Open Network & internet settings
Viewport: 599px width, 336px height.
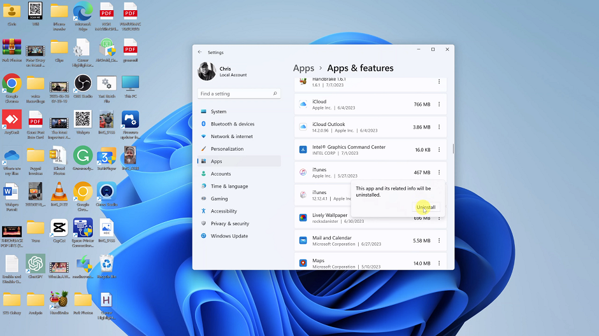click(239, 136)
